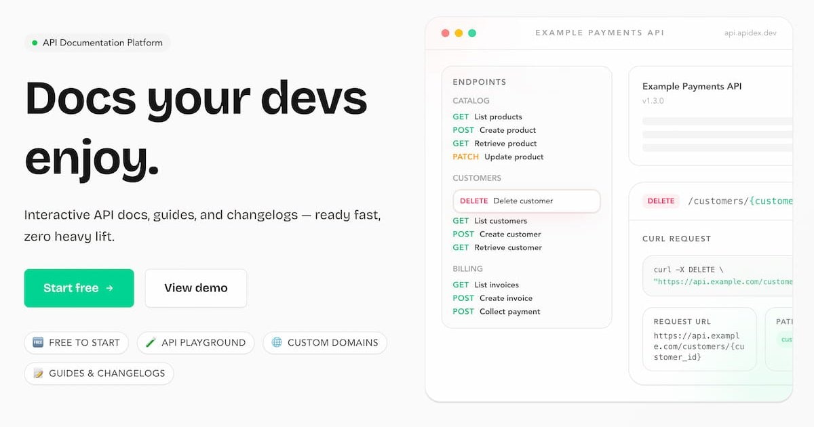Click the CATALOG section label
The image size is (814, 427).
[x=471, y=101]
